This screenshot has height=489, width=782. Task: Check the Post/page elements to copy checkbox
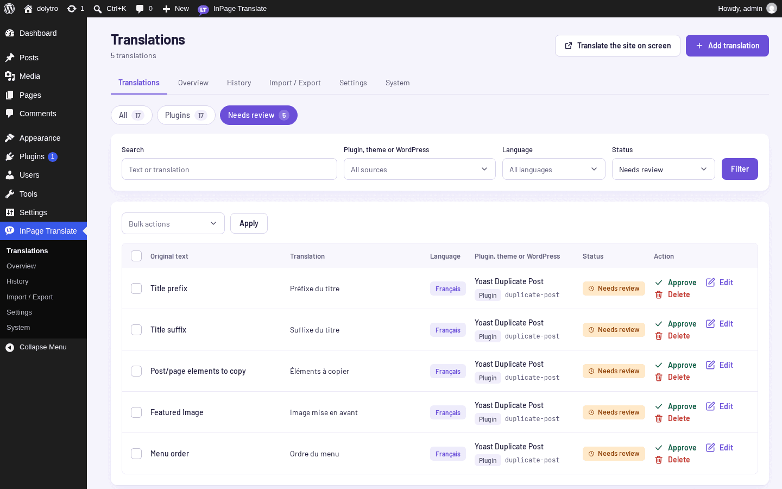click(x=136, y=371)
